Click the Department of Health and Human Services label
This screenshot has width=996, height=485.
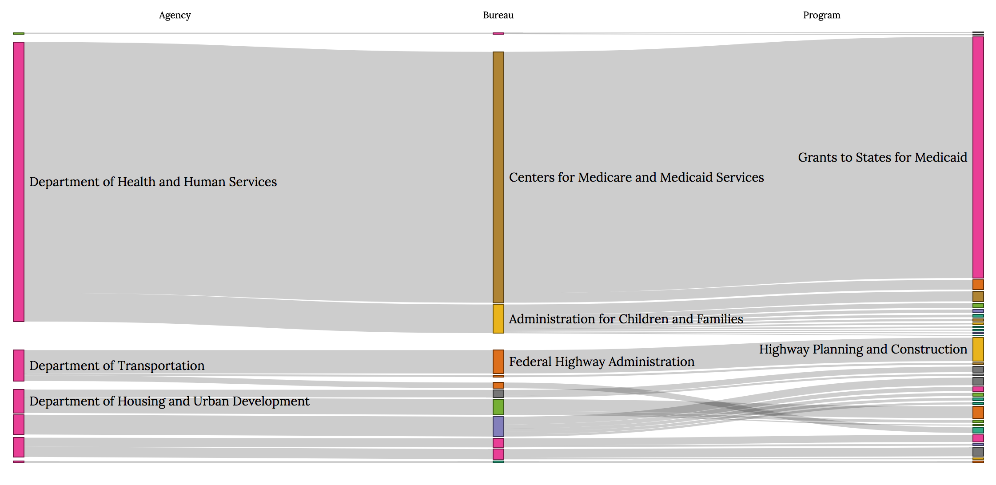tap(153, 182)
